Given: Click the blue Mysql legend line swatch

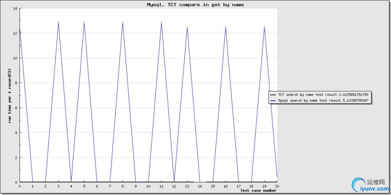Looking at the screenshot, I should [273, 101].
